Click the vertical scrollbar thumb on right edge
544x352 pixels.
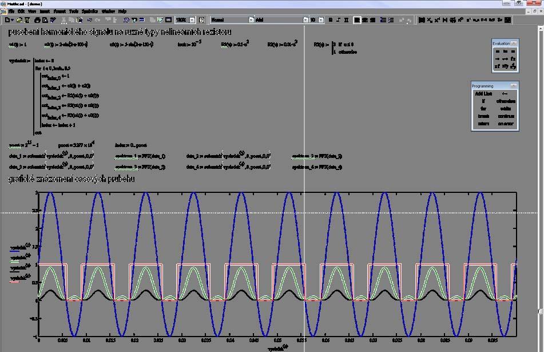(541, 311)
